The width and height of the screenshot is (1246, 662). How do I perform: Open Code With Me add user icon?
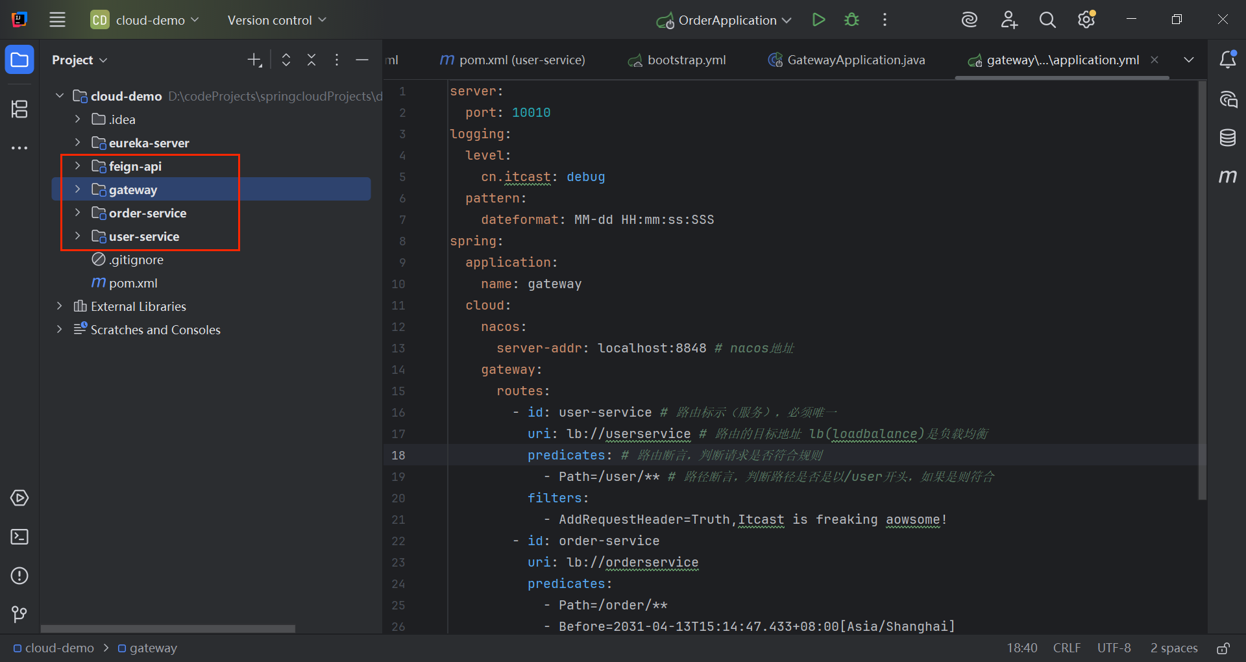point(1008,20)
